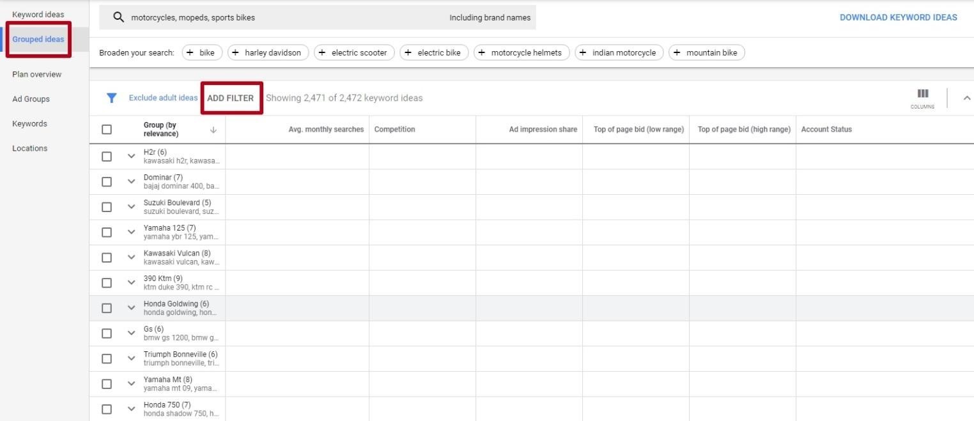Sort by Avg. monthly searches column

pos(326,129)
